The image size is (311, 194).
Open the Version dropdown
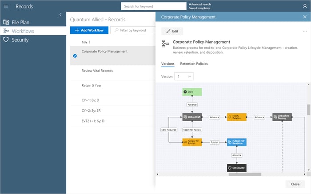(184, 76)
